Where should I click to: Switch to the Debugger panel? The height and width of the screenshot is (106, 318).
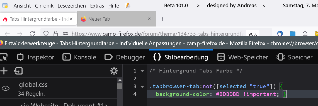point(125,57)
